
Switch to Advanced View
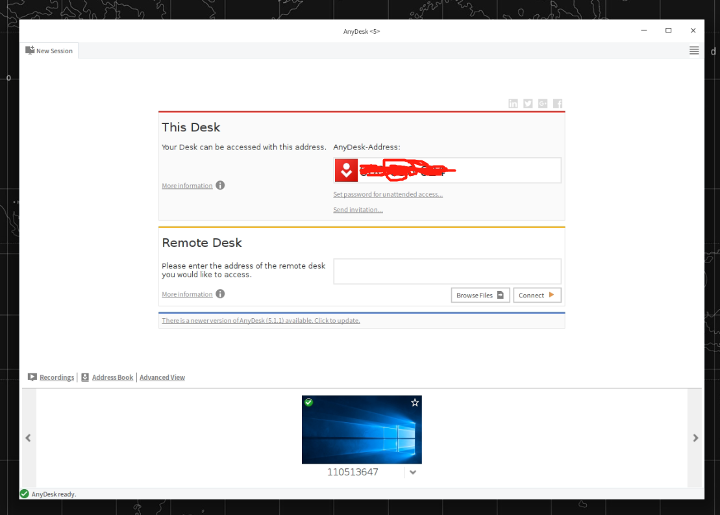162,377
